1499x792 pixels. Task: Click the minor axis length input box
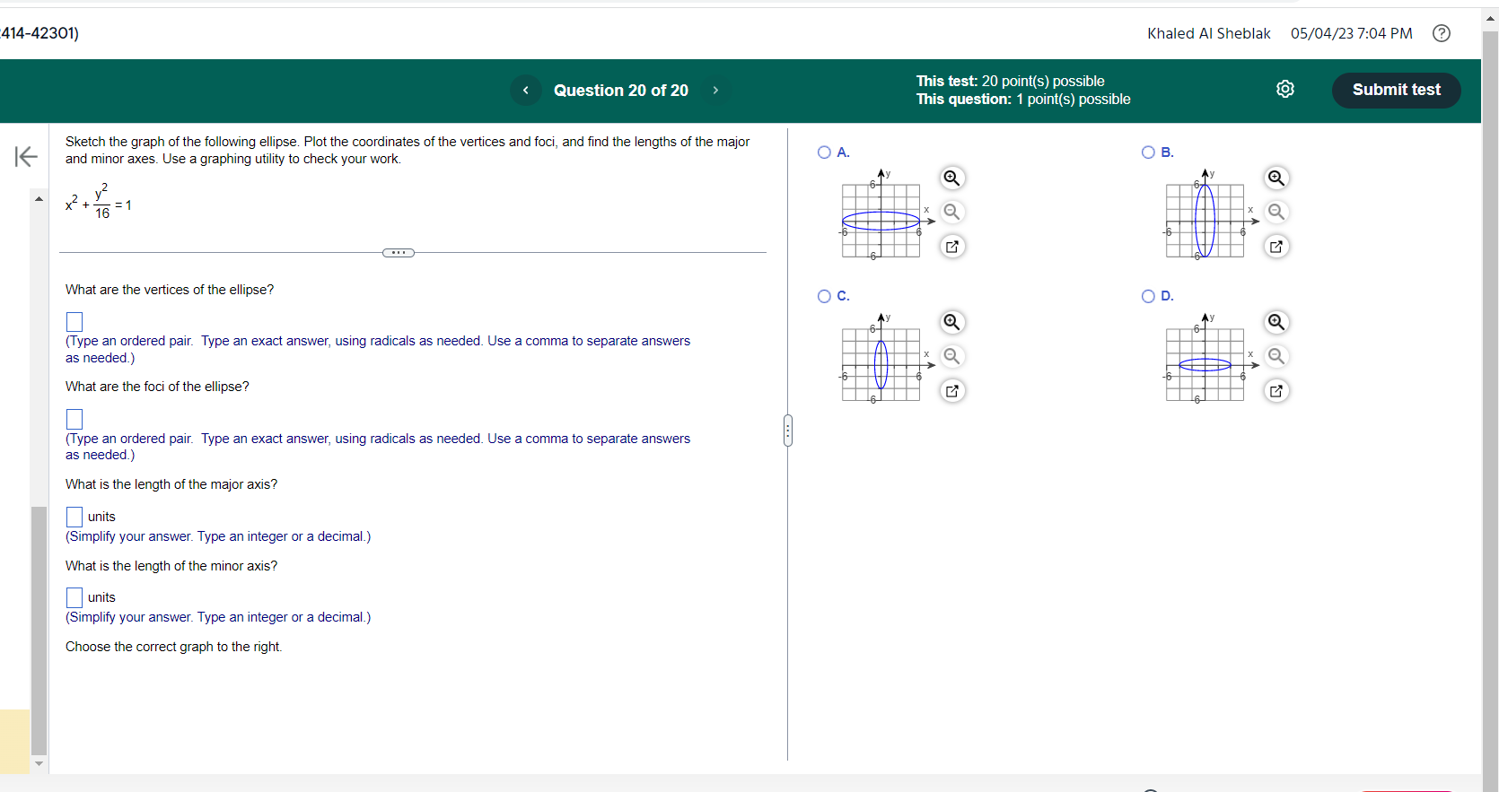pyautogui.click(x=75, y=597)
